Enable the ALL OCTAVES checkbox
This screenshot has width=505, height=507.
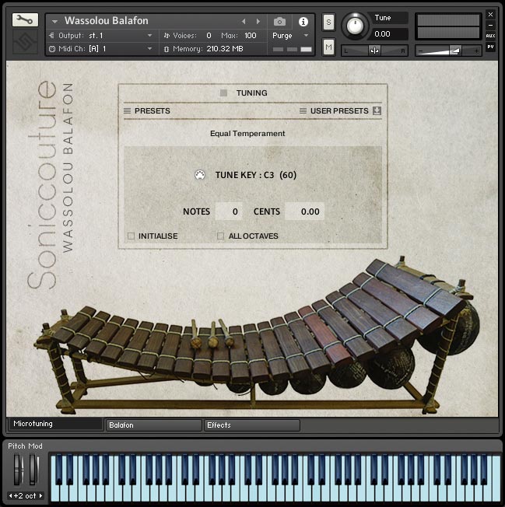220,236
